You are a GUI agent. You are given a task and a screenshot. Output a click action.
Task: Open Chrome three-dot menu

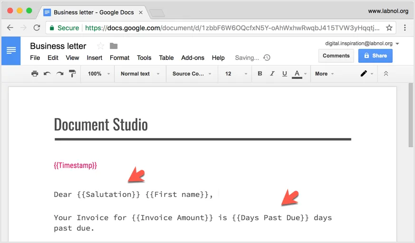pyautogui.click(x=405, y=28)
